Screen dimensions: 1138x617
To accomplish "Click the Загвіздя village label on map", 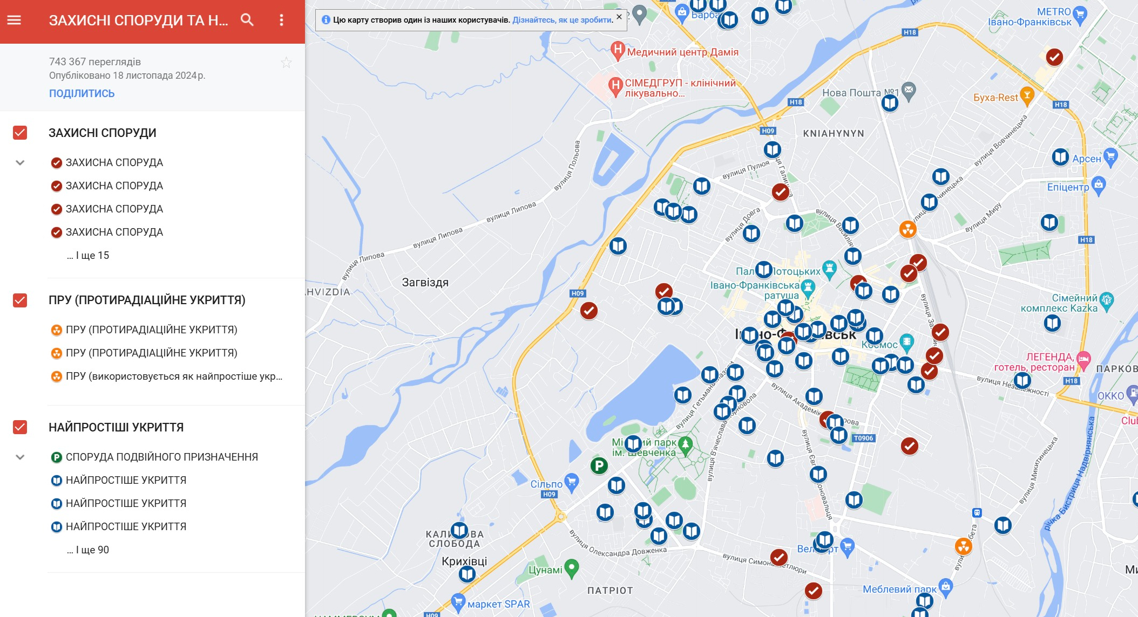I will tap(425, 282).
